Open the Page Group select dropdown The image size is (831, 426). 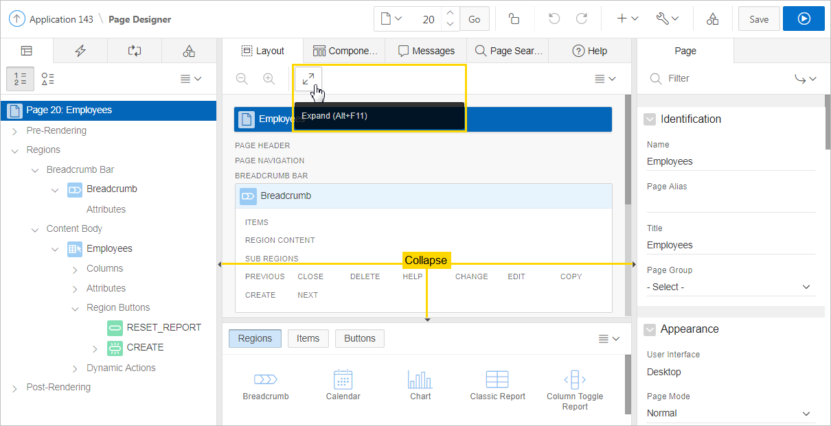click(x=730, y=287)
